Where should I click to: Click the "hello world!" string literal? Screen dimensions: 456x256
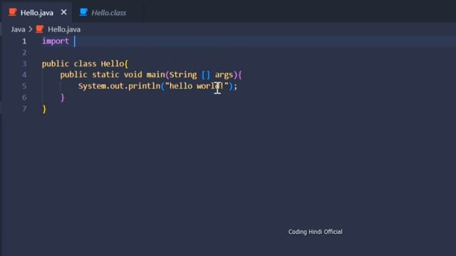[197, 86]
